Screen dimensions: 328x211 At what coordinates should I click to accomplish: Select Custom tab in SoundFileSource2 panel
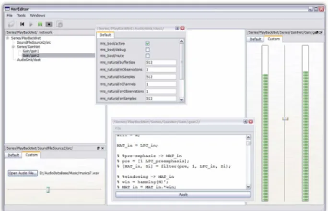coord(32,155)
